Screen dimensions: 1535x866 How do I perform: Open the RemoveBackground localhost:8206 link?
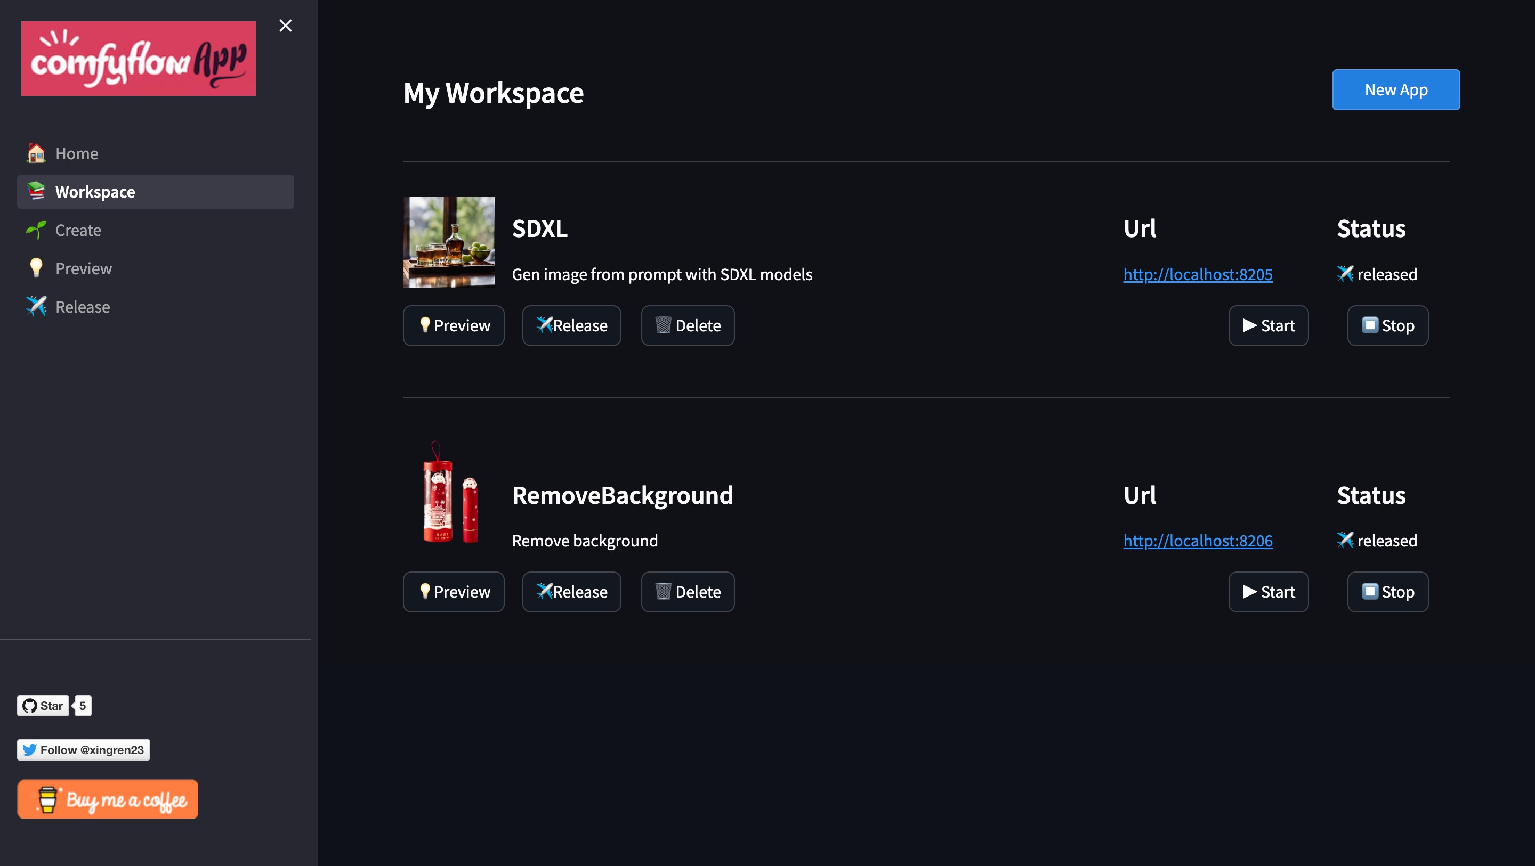click(x=1198, y=540)
